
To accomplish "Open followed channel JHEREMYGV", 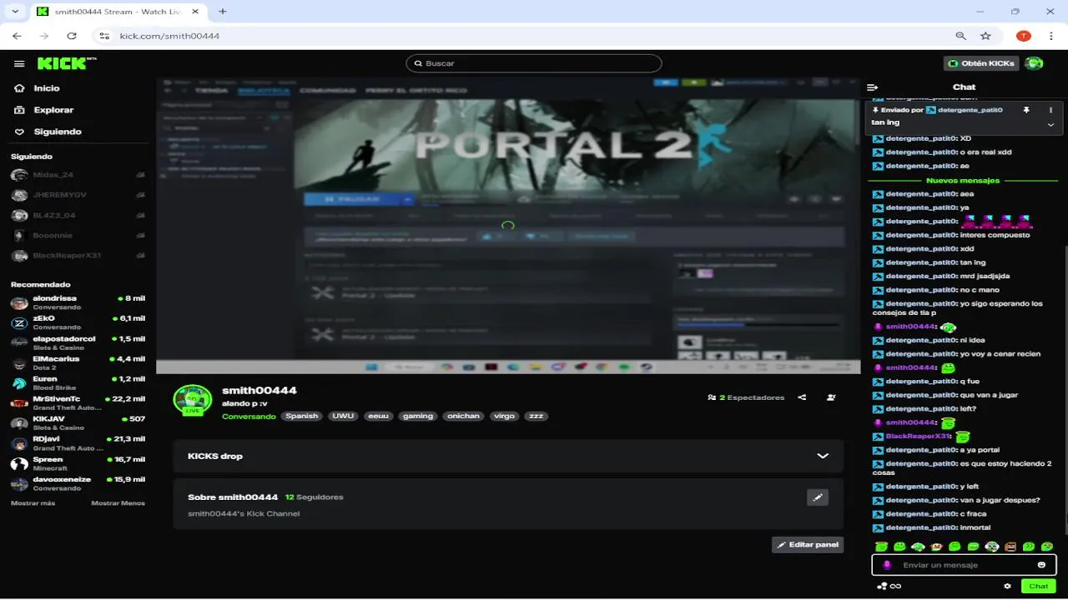I will pyautogui.click(x=78, y=195).
